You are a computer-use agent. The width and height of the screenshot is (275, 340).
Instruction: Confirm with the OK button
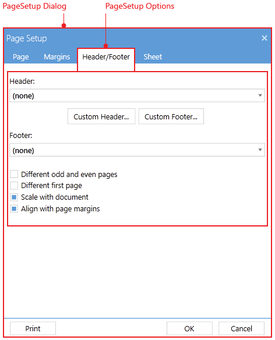click(189, 328)
